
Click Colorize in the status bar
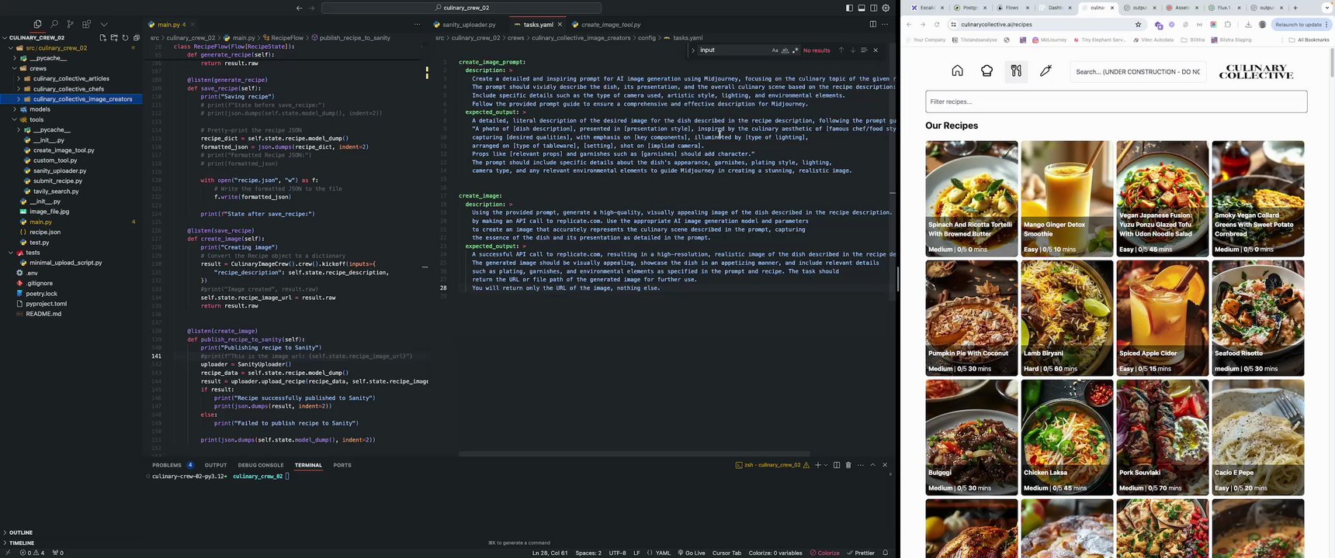[824, 553]
